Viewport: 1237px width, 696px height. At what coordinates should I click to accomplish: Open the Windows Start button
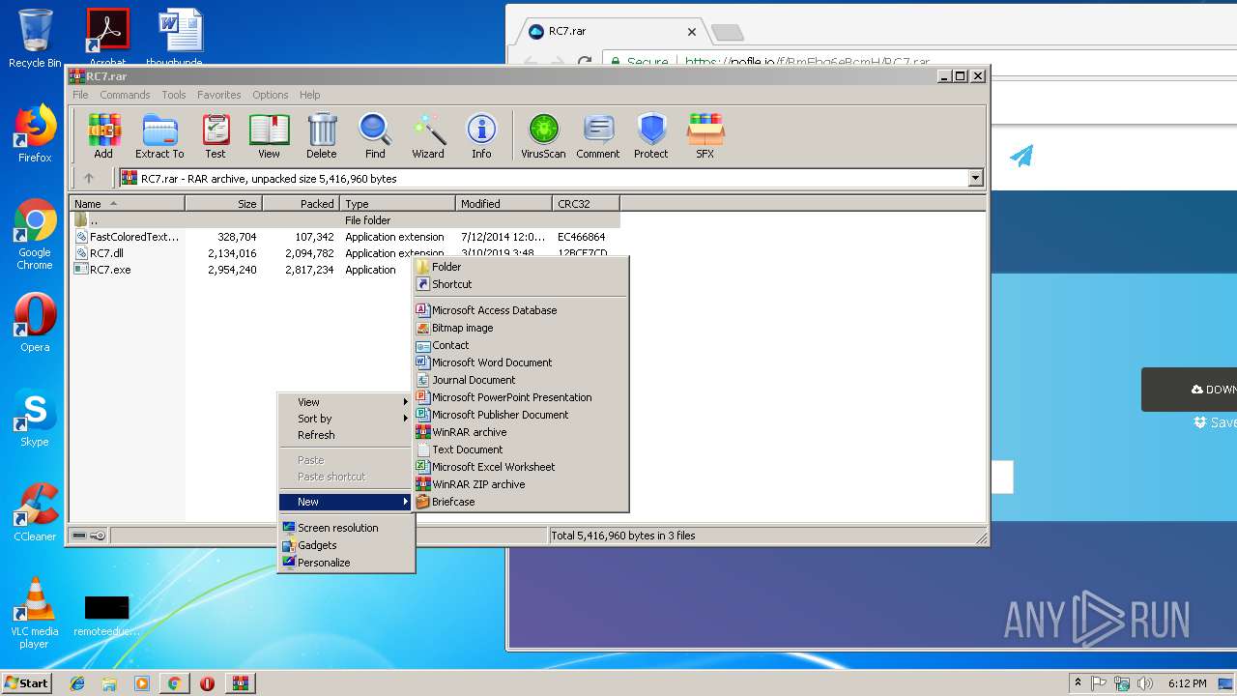click(x=26, y=683)
